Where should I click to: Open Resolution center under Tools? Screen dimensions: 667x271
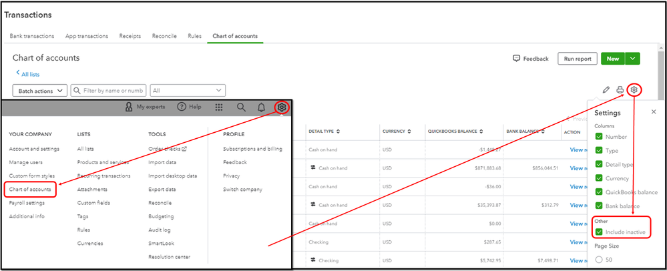(170, 256)
